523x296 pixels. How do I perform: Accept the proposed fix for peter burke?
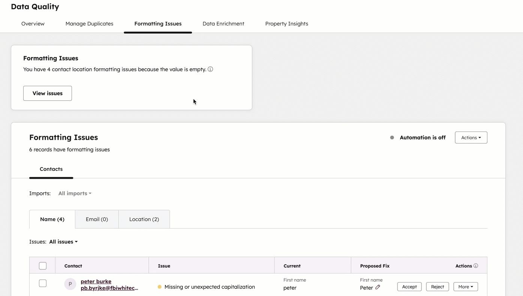click(x=409, y=286)
